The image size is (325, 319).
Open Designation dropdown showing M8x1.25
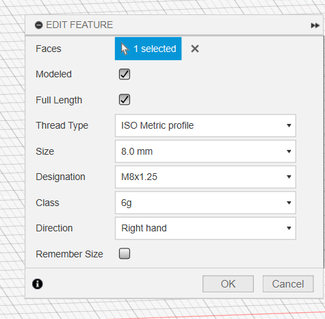pyautogui.click(x=205, y=177)
